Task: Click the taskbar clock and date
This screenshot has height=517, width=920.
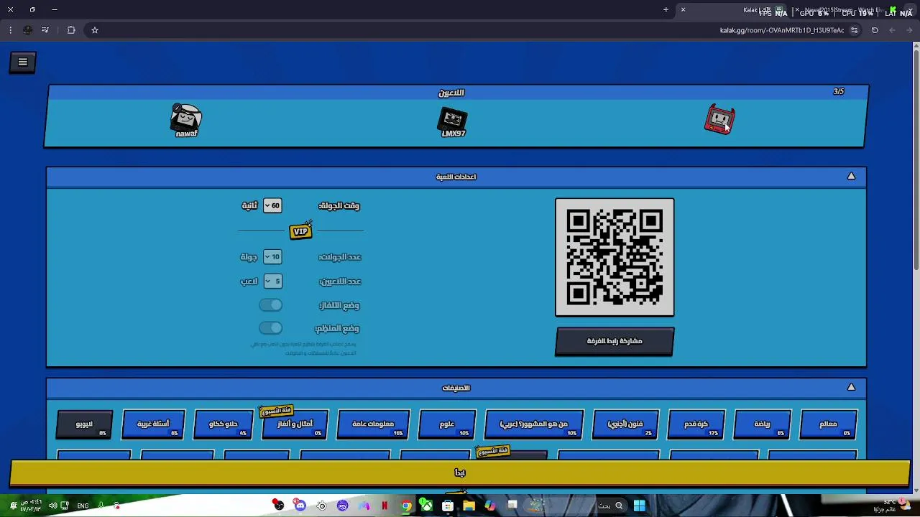Action: (x=31, y=506)
